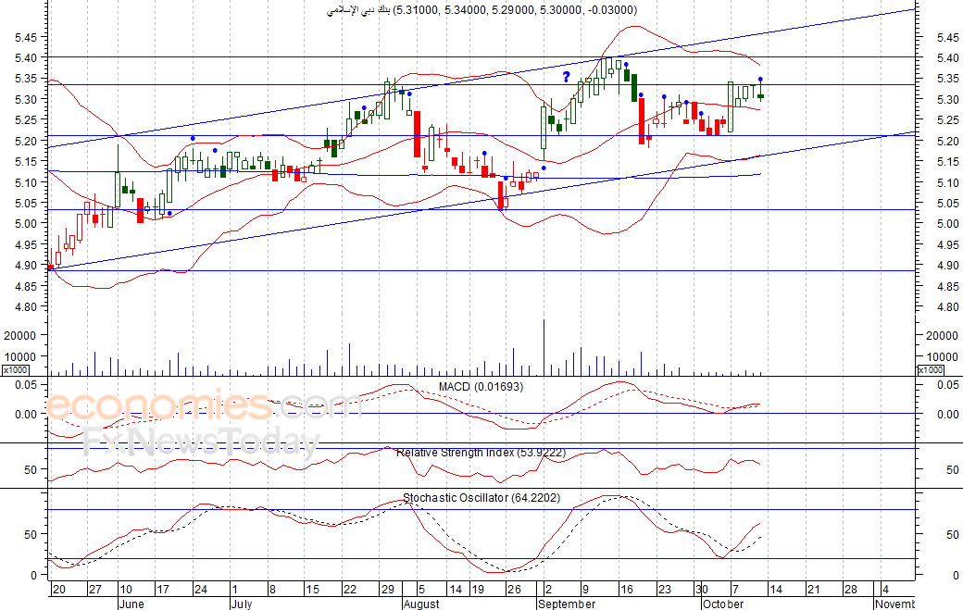Click 10000 on the right volume axis
The image size is (963, 610).
pyautogui.click(x=942, y=357)
